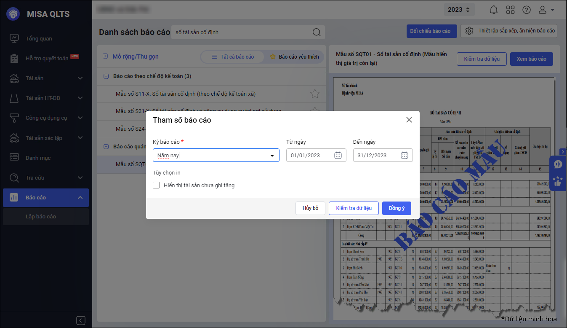
Task: Select report Mẫu số S11-X
Action: click(211, 94)
